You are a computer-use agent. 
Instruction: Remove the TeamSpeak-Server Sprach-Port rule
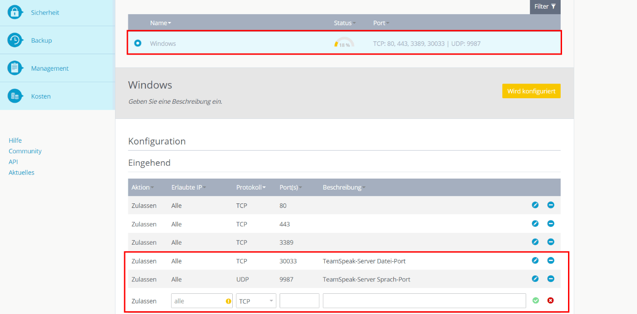click(551, 279)
